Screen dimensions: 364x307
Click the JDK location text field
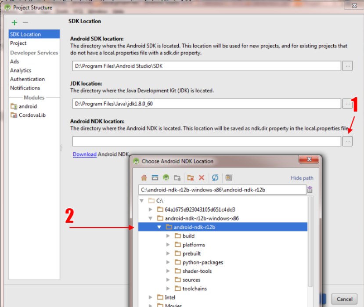[207, 104]
